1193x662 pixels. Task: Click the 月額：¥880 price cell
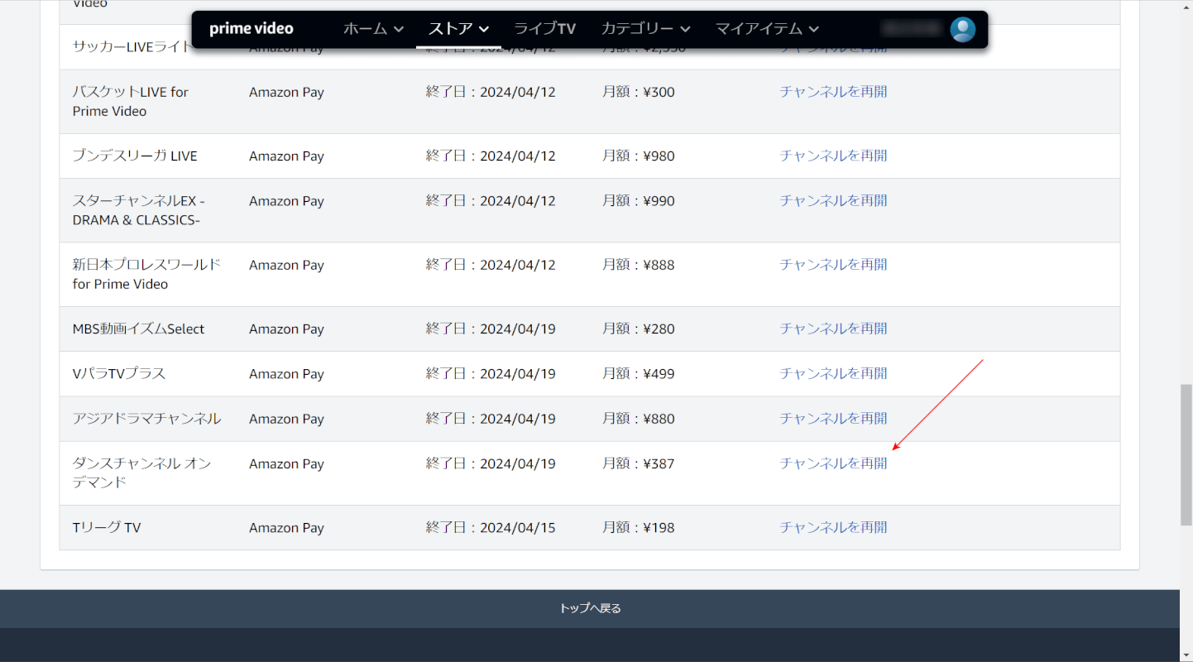click(639, 418)
